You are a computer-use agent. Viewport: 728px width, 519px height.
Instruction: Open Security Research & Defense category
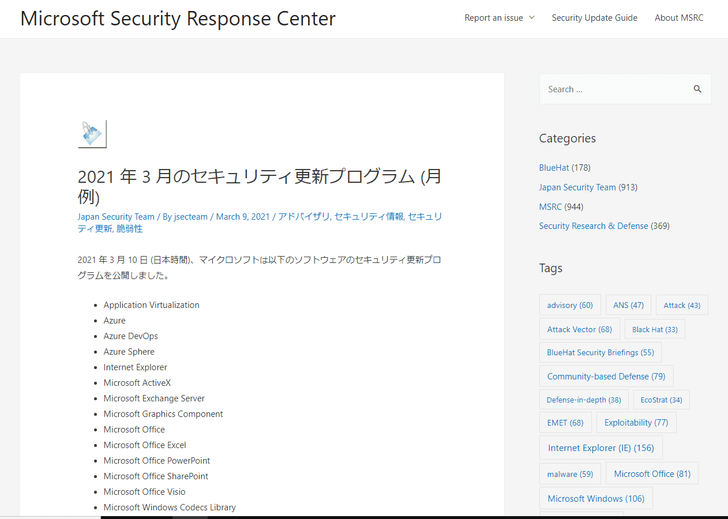[594, 226]
